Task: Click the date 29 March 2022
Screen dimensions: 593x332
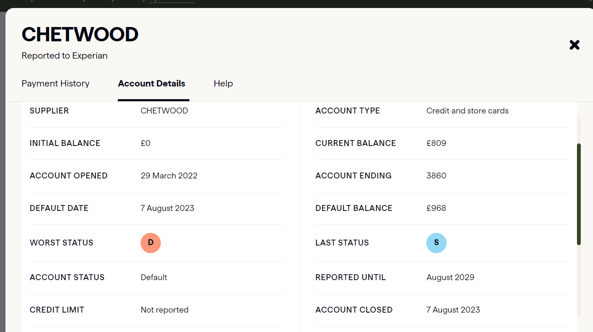Action: pos(169,176)
